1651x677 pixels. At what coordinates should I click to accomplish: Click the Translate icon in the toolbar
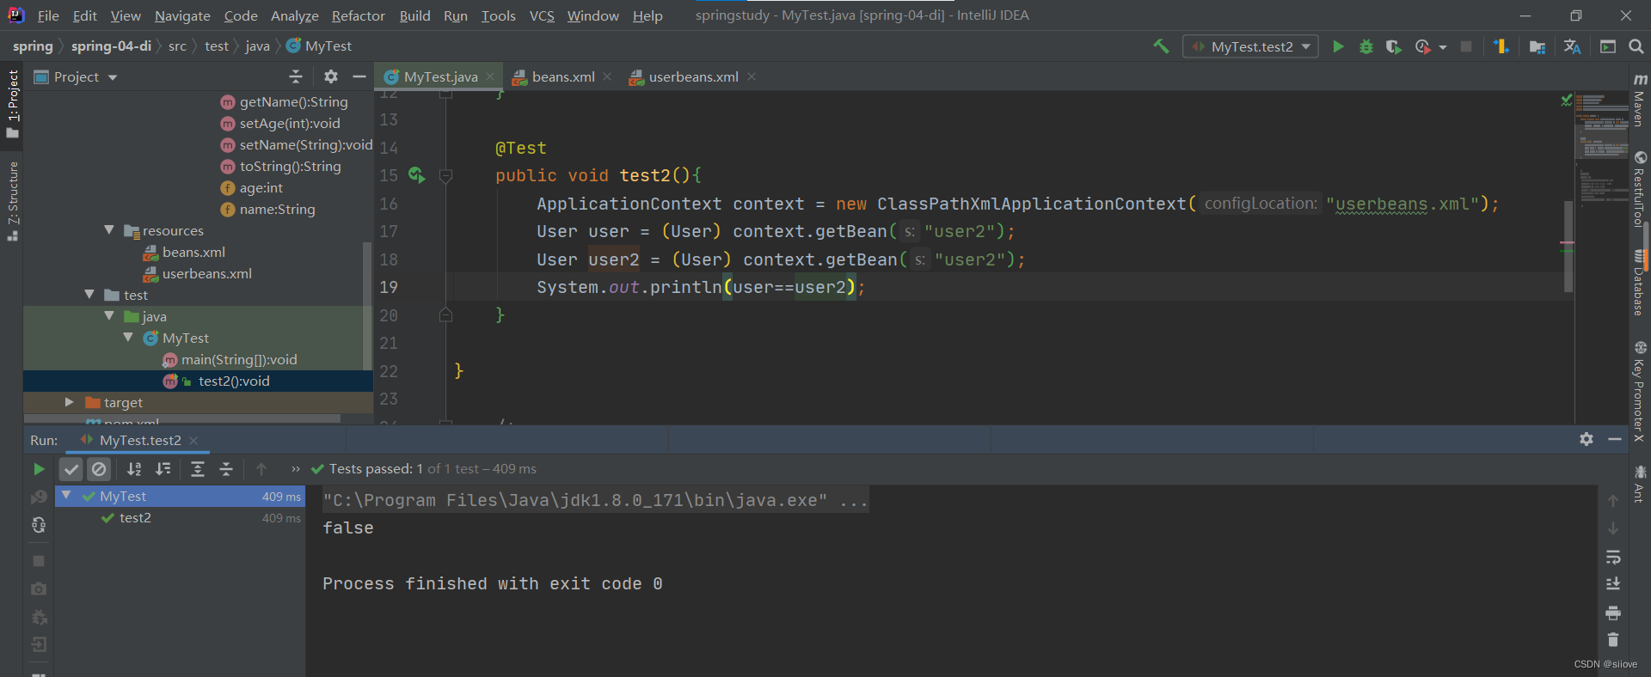[x=1573, y=46]
